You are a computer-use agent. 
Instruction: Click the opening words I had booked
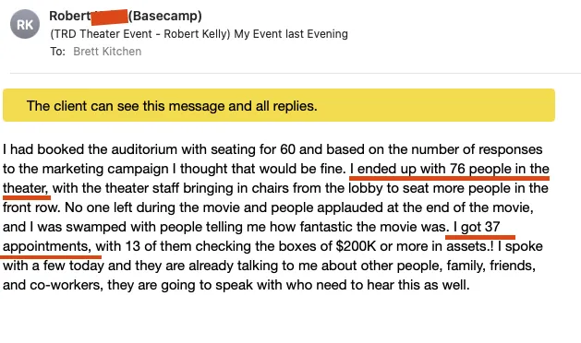tap(43, 149)
